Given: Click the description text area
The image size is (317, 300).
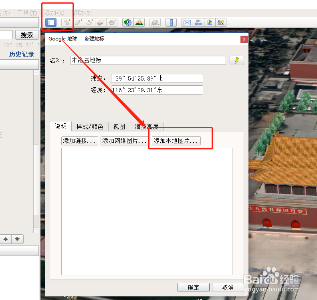Looking at the screenshot, I should pyautogui.click(x=147, y=211).
